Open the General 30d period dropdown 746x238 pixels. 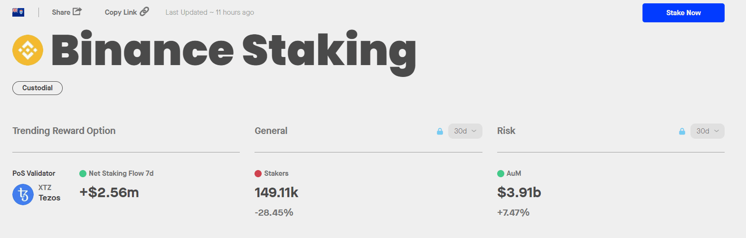(465, 131)
